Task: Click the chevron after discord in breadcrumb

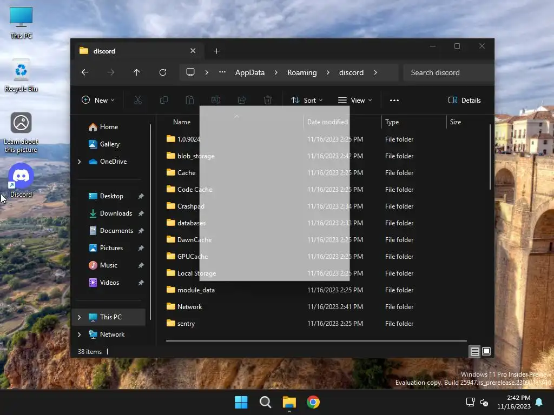Action: (x=375, y=72)
